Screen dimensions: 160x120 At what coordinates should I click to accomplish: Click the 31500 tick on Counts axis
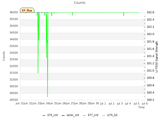tap(14, 73)
